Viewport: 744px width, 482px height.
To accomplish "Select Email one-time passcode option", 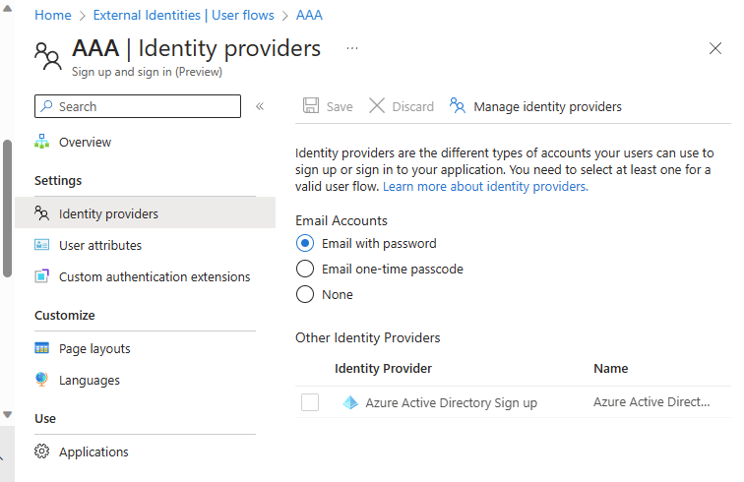I will (305, 269).
